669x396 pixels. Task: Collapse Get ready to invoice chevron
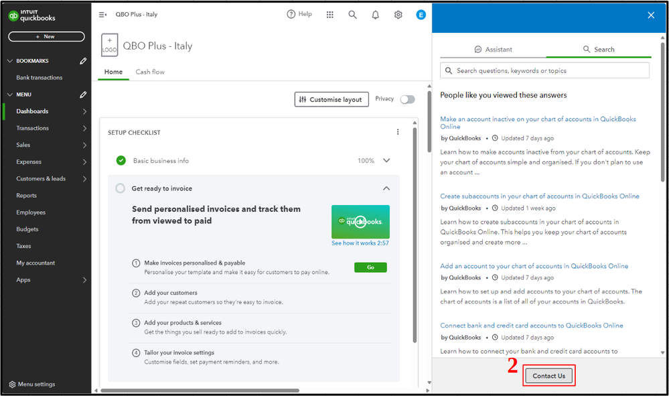(386, 188)
